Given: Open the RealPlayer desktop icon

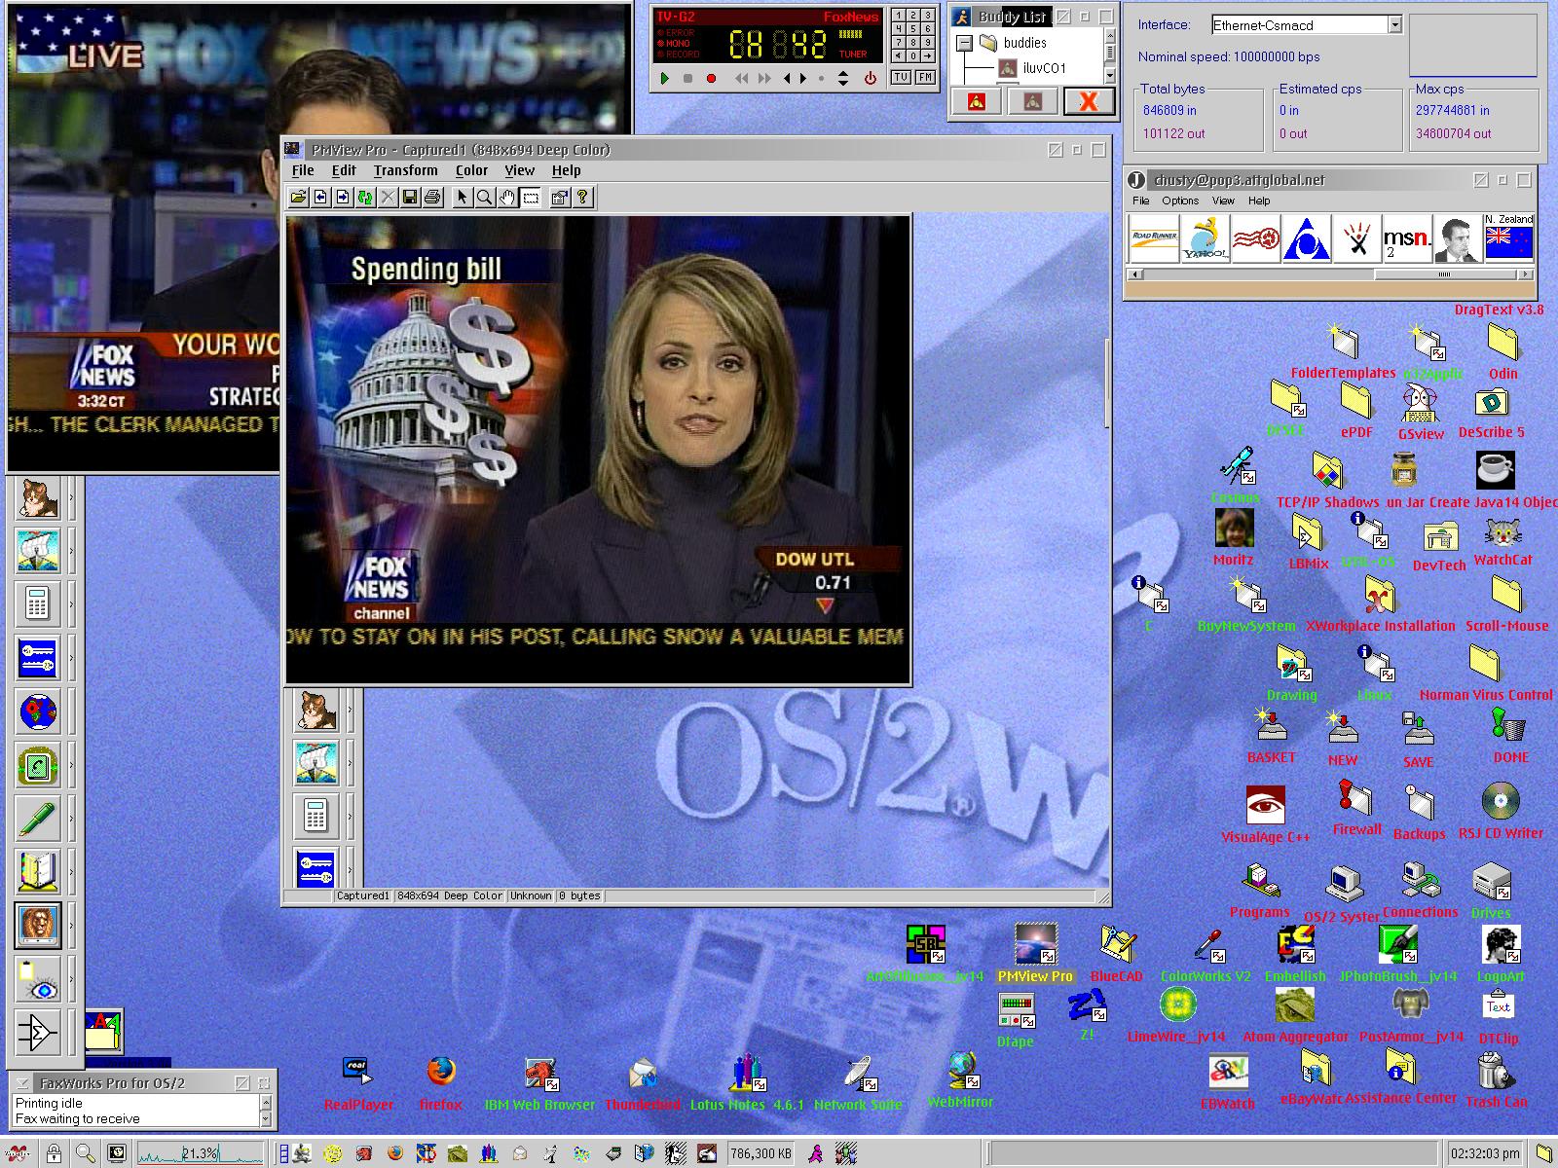Looking at the screenshot, I should coord(357,1072).
